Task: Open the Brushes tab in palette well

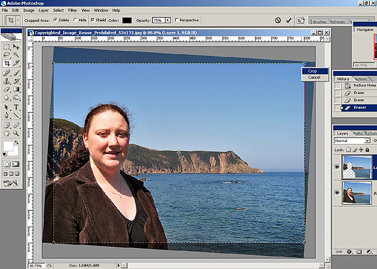Action: pos(319,22)
